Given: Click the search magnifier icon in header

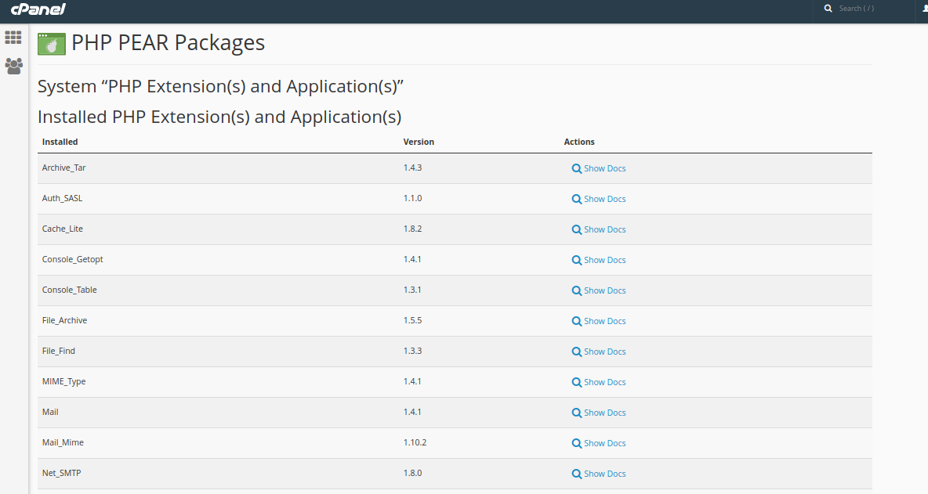Looking at the screenshot, I should coord(828,9).
